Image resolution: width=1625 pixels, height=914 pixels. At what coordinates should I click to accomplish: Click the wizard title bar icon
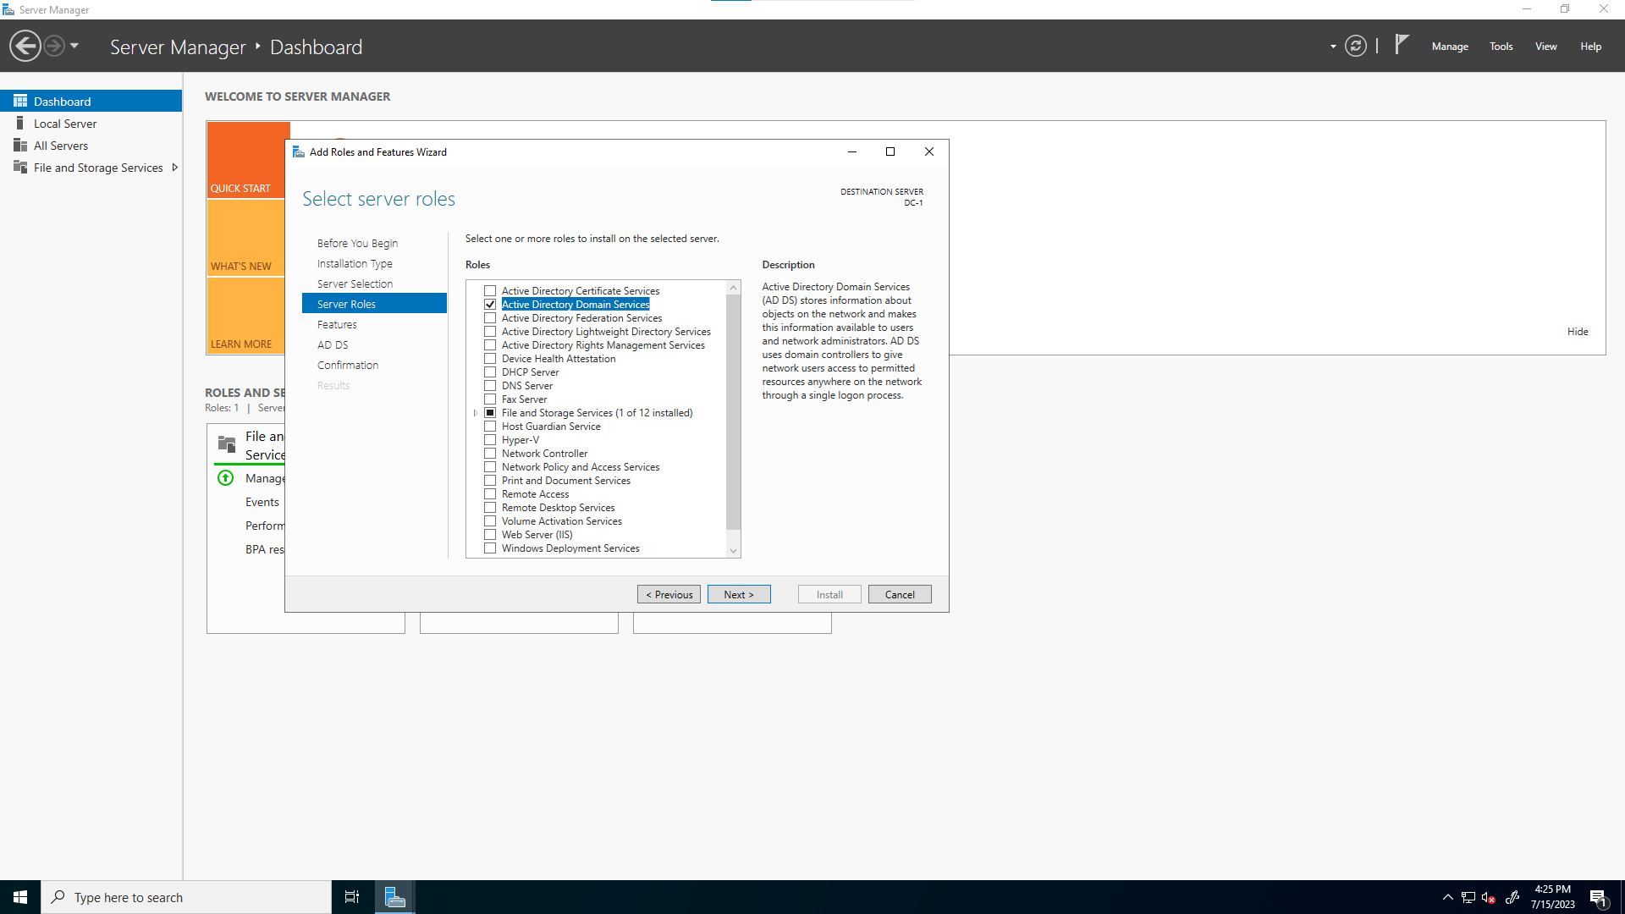tap(298, 151)
